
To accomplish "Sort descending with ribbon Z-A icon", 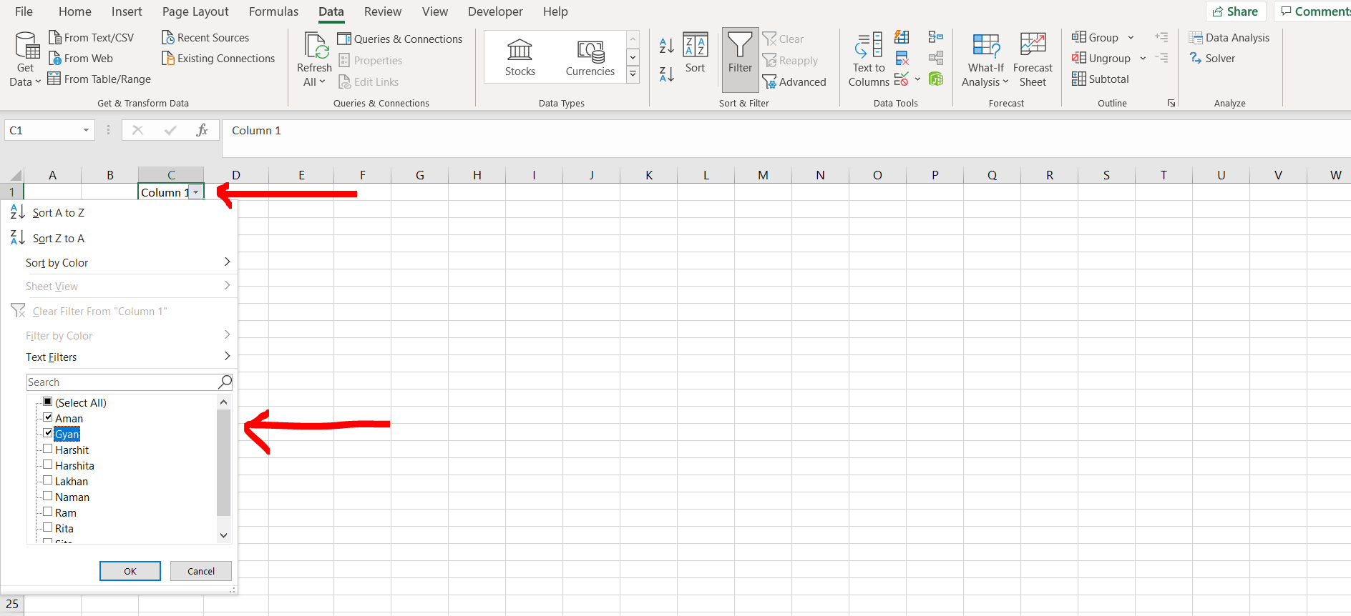I will [x=666, y=74].
